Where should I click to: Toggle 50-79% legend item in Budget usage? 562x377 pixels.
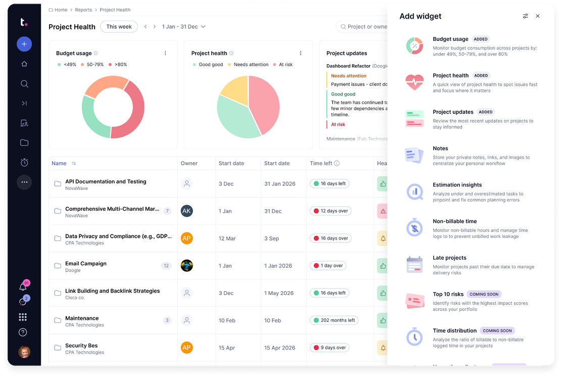coord(92,65)
